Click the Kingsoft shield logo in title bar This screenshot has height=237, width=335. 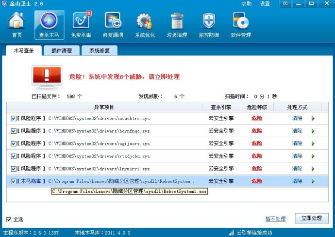coord(4,3)
